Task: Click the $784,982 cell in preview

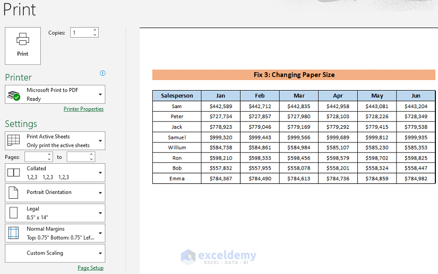Action: click(416, 179)
